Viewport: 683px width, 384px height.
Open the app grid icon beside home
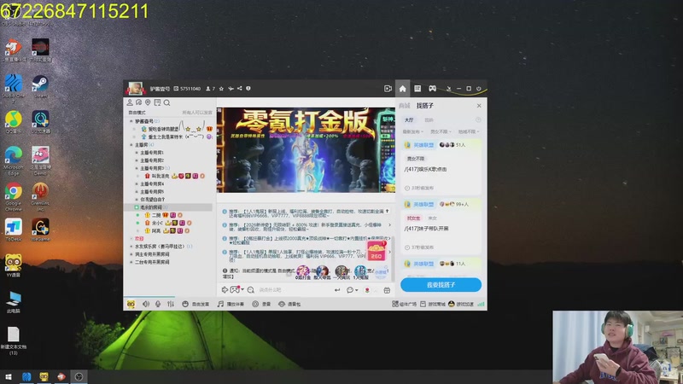point(417,89)
